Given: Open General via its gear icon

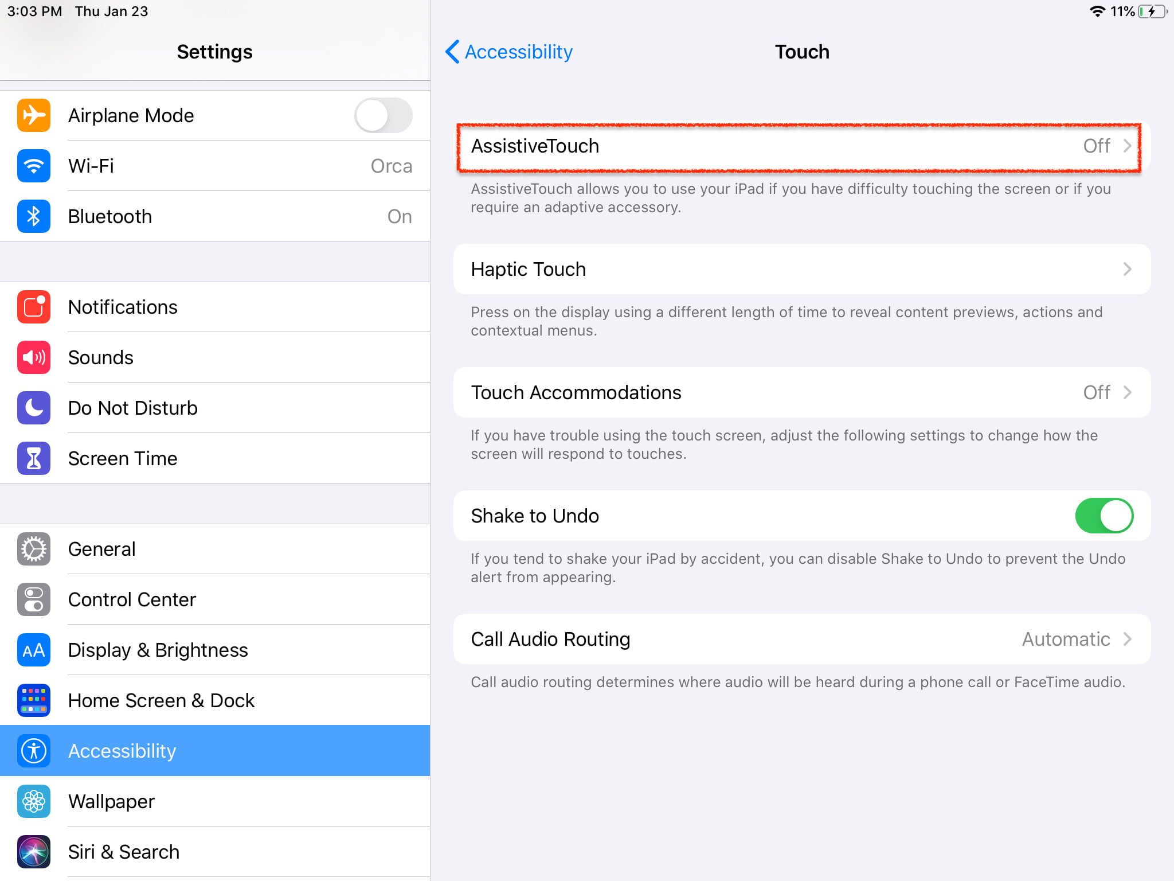Looking at the screenshot, I should pos(34,549).
